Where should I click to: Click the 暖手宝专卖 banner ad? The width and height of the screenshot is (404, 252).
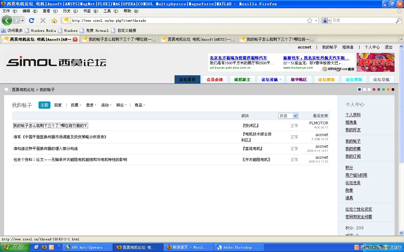tap(376, 62)
